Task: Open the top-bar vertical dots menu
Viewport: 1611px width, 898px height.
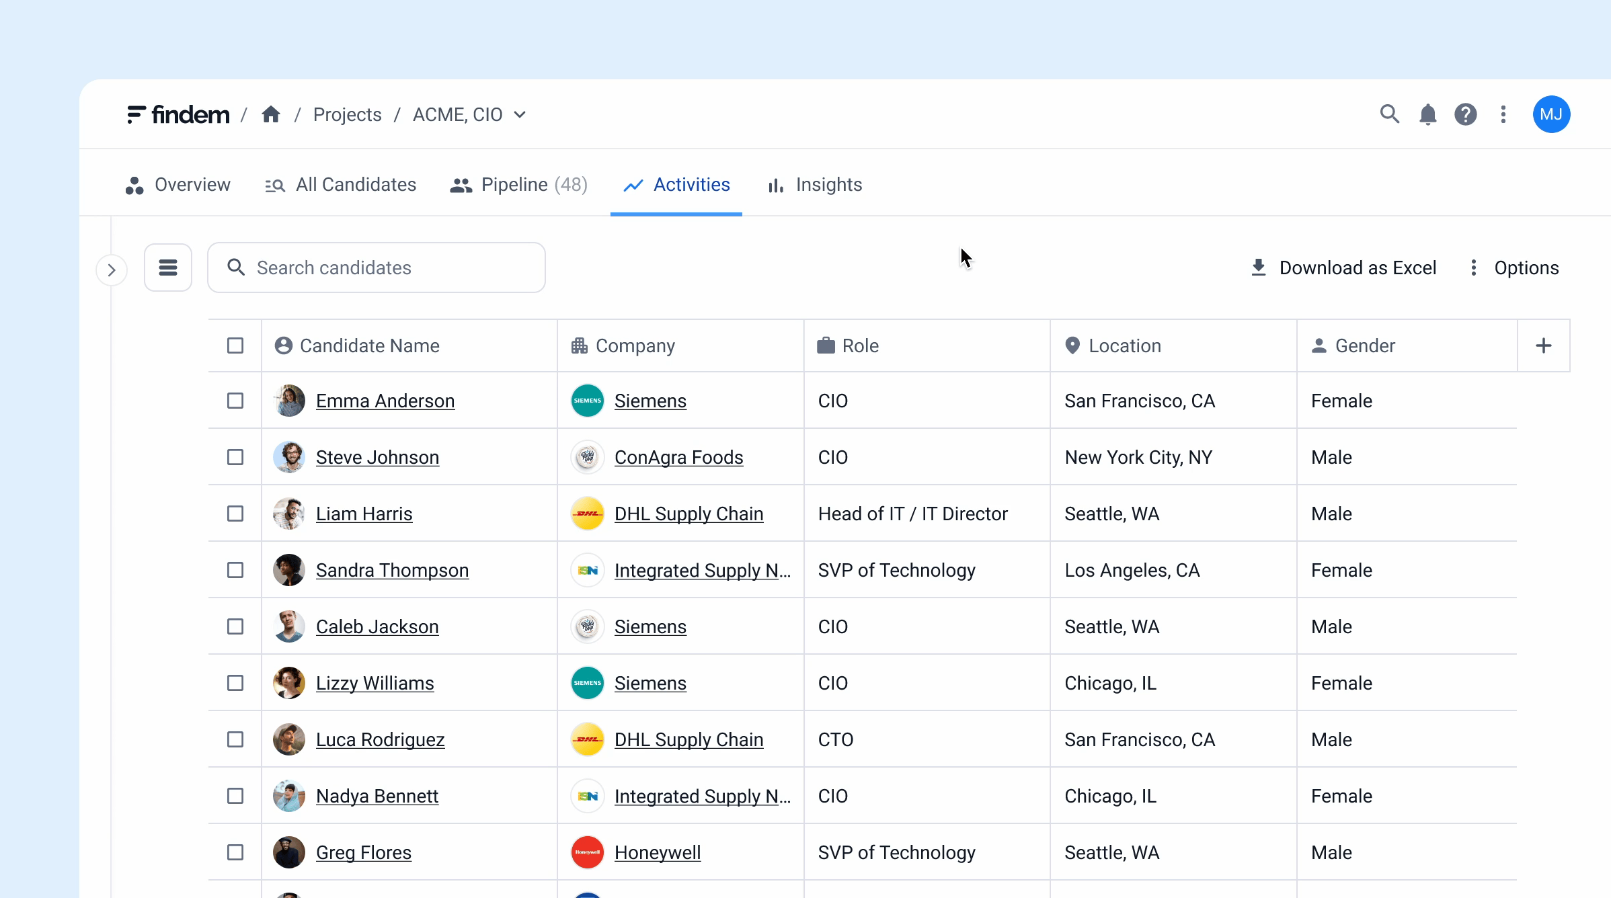Action: pos(1503,114)
